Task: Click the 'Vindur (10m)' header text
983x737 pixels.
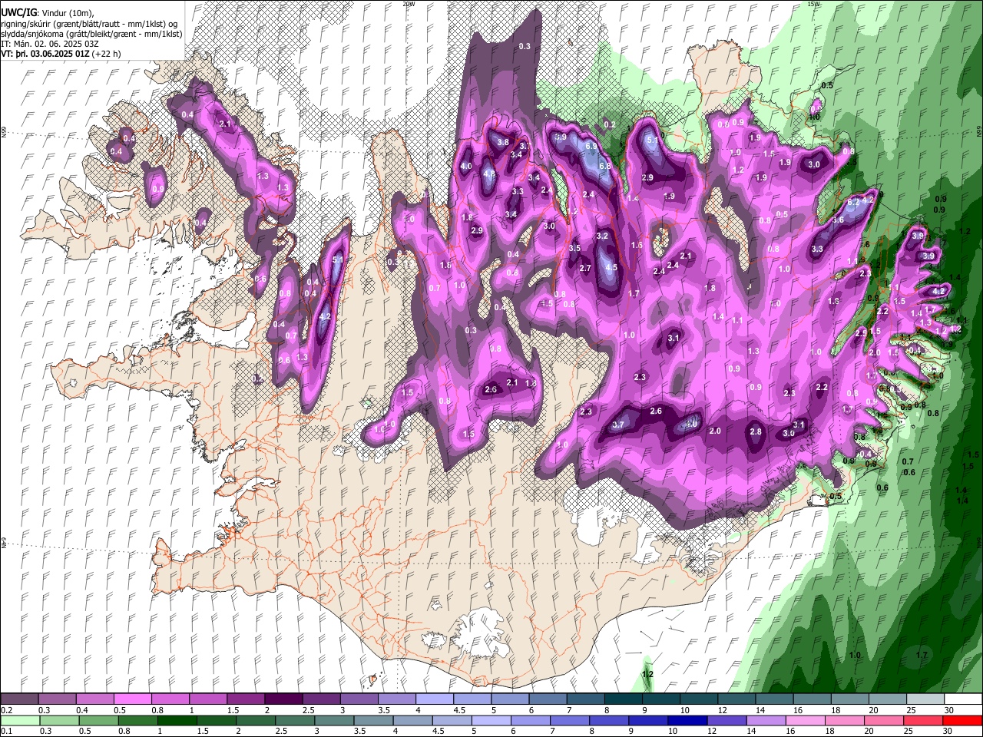Action: tap(67, 13)
